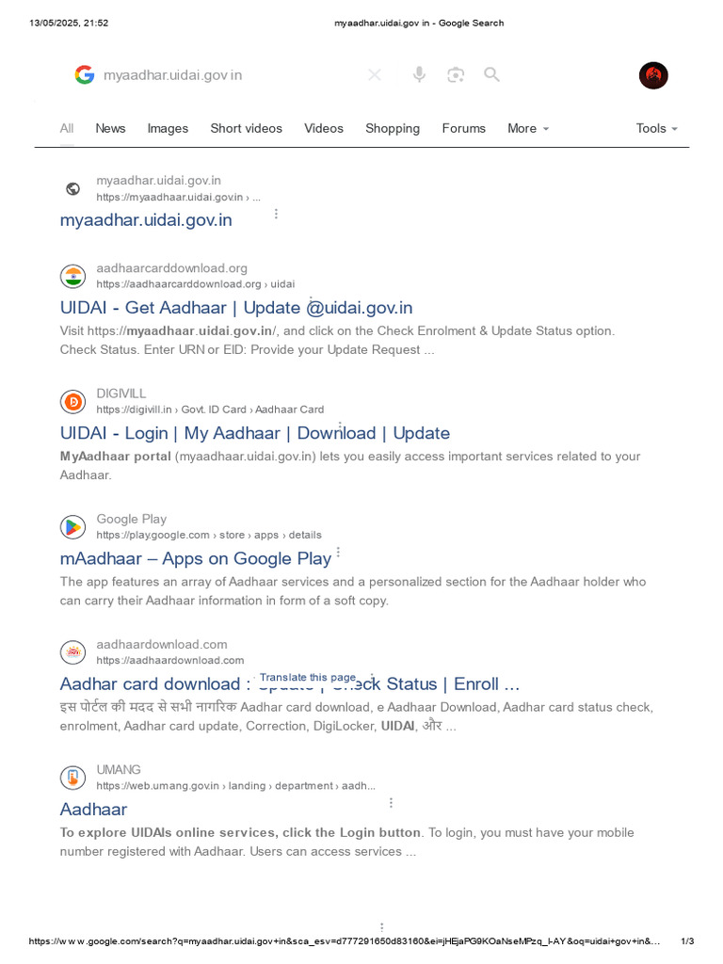
Task: Click into the Google search input field
Action: 226,75
